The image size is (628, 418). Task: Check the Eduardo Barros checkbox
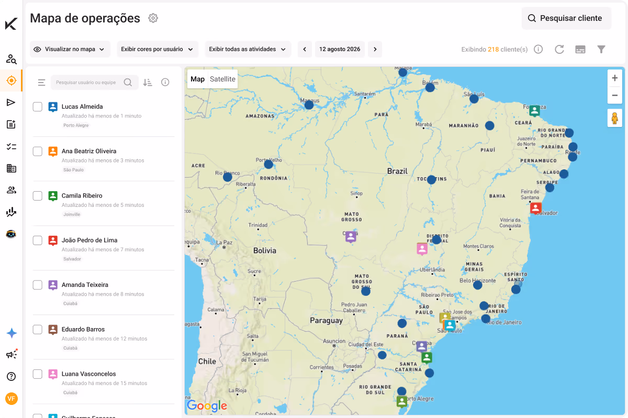click(x=38, y=329)
